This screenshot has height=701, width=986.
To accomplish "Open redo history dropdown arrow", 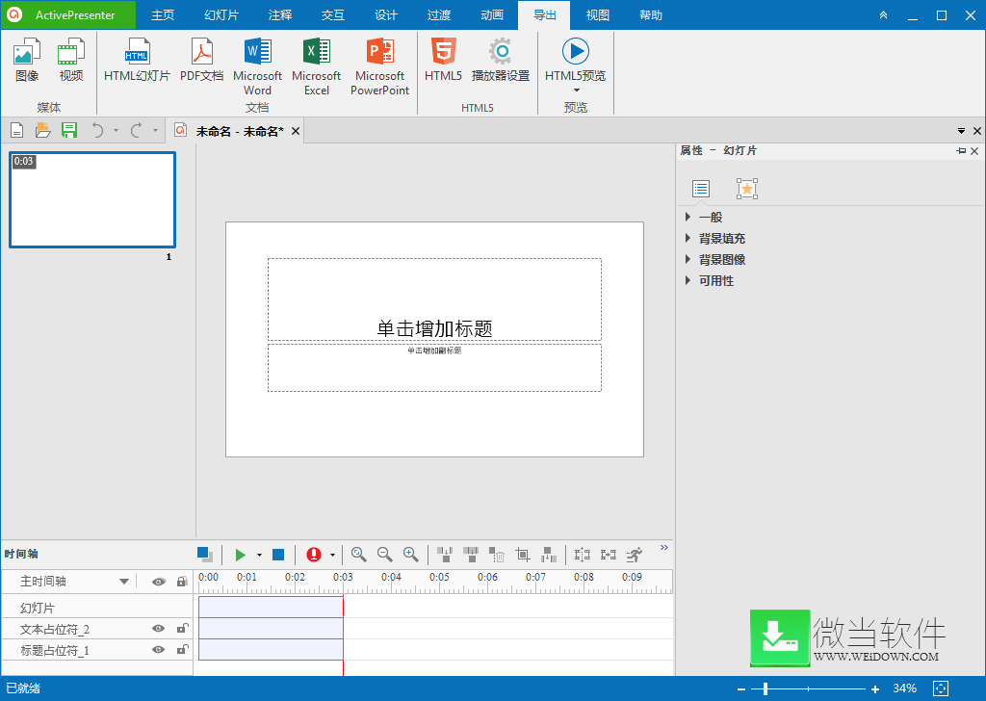I will click(x=155, y=131).
